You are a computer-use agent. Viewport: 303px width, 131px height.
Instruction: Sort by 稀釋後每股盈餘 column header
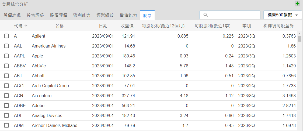(x=278, y=26)
